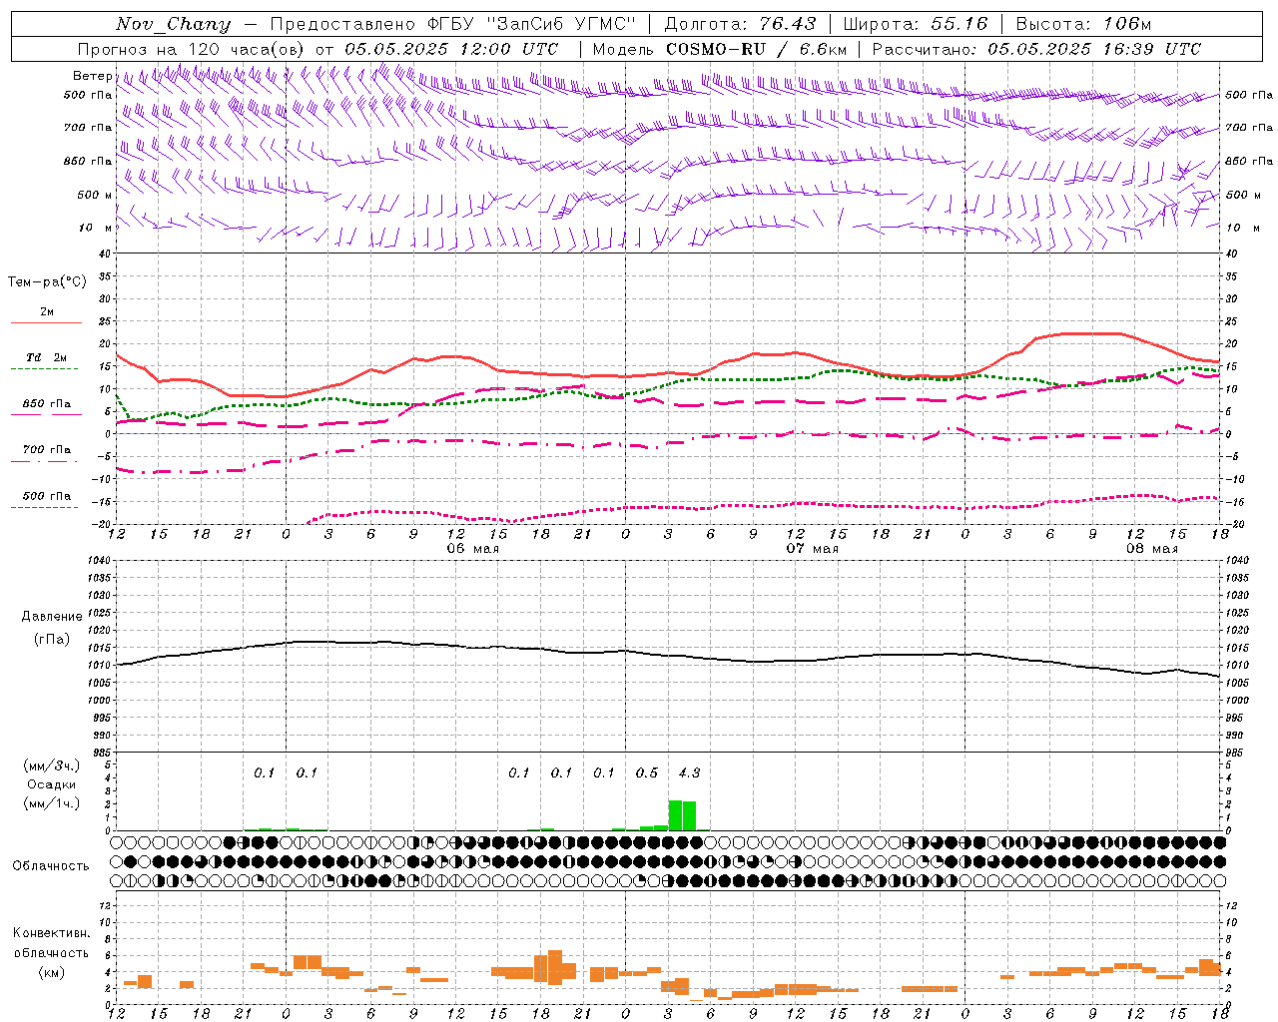This screenshot has width=1278, height=1022.
Task: Select calculated time "05.05.2025 16:39 UTC"
Action: tap(1094, 49)
